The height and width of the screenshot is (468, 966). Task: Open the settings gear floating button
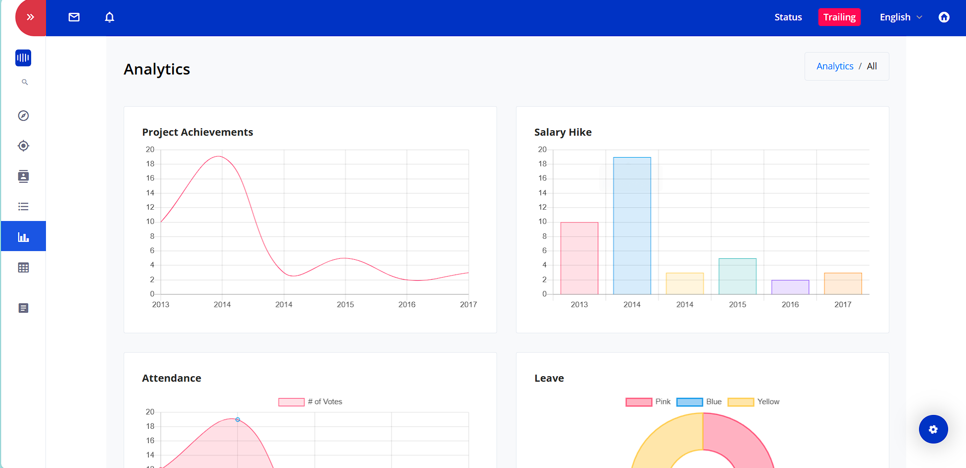(x=933, y=429)
